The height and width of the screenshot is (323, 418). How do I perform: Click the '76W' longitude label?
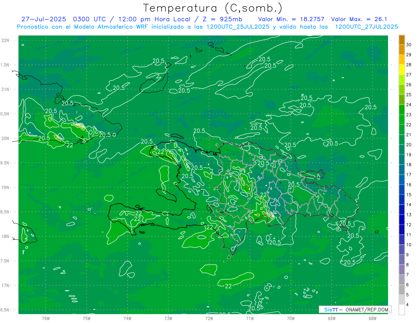tap(46, 318)
